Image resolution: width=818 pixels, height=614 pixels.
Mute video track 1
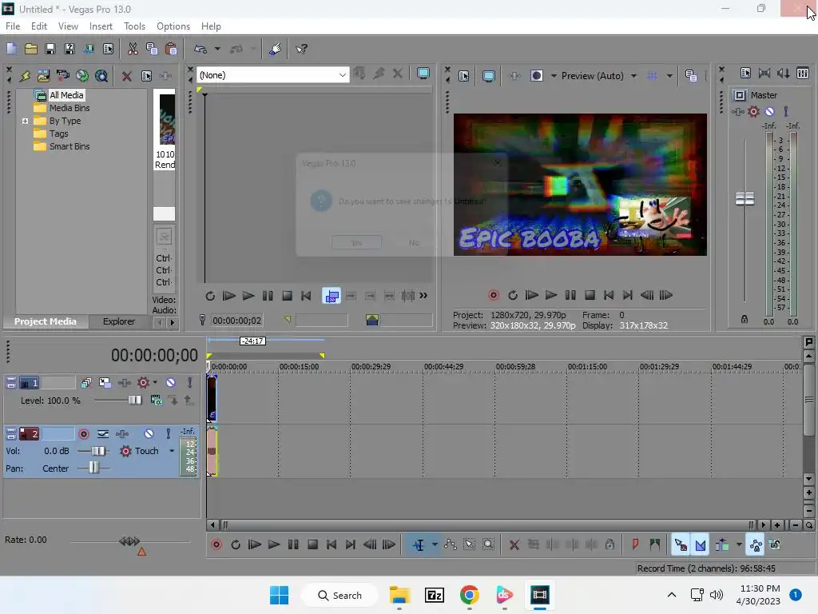(x=171, y=383)
